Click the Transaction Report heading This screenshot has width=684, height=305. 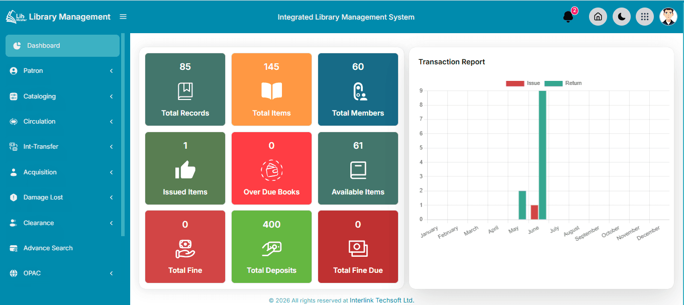[452, 62]
